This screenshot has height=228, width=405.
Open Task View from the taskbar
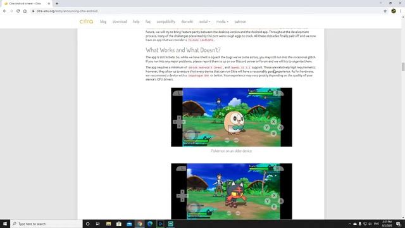97,224
